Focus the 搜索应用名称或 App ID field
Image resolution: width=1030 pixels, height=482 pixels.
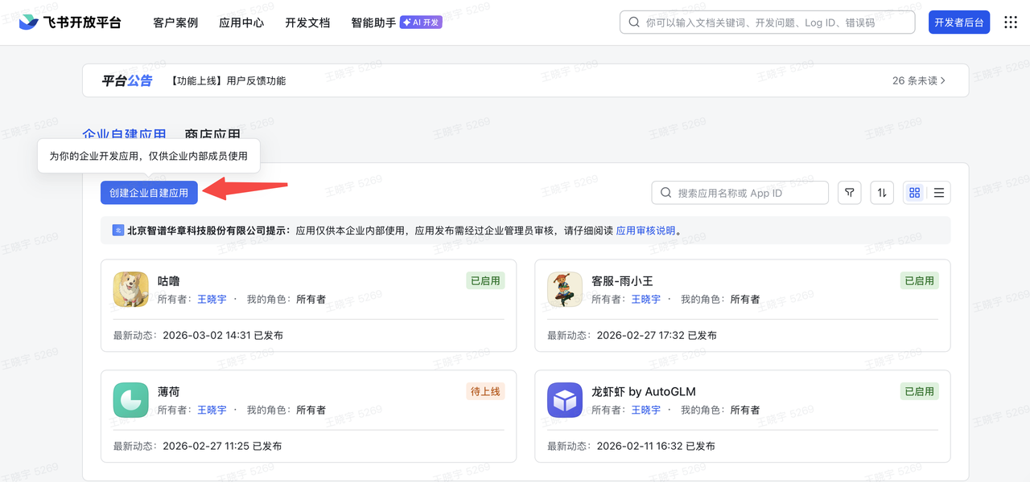tap(748, 193)
